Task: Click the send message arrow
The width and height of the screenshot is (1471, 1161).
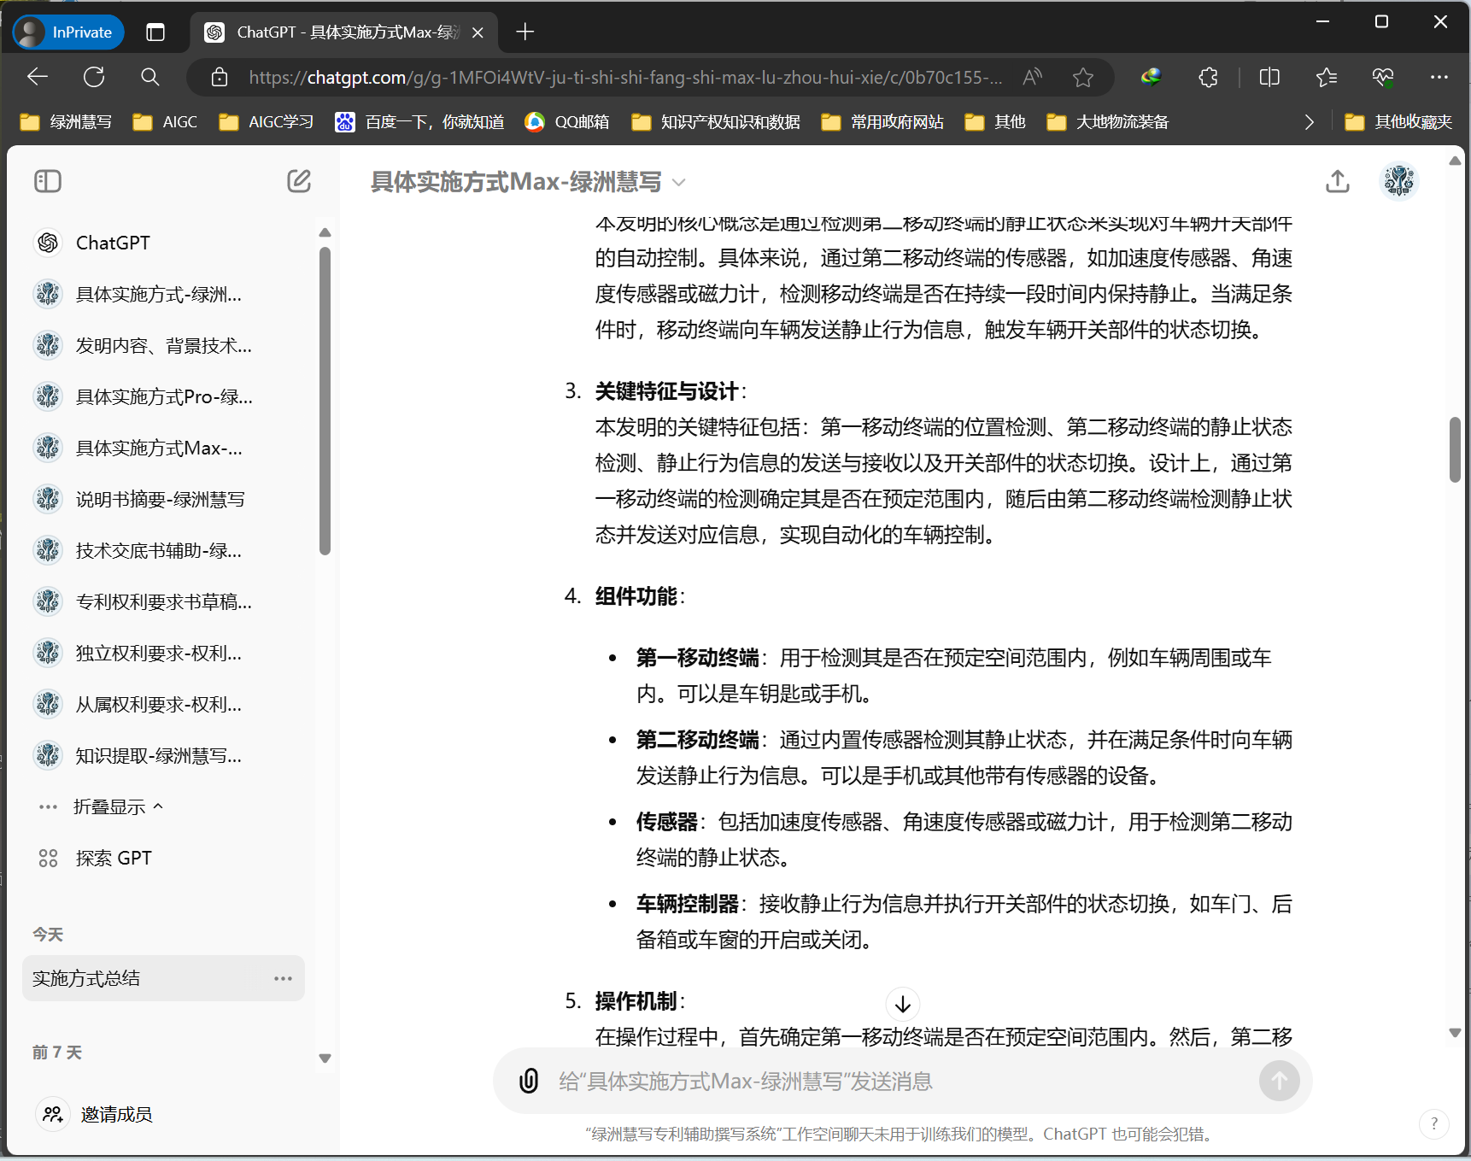Action: point(1279,1081)
